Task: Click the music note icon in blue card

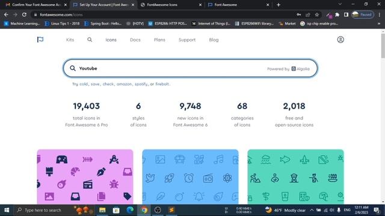Action: point(218,160)
